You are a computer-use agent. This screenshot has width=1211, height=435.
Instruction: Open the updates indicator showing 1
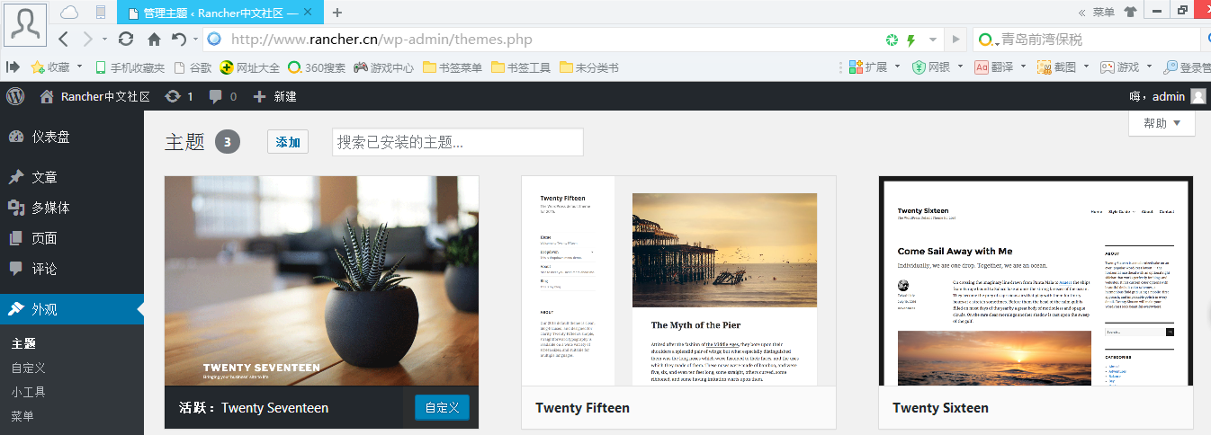[x=179, y=96]
